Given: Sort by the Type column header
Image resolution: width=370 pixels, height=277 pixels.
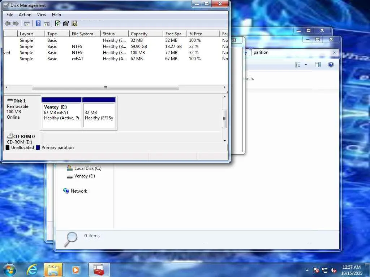Looking at the screenshot, I should [57, 34].
